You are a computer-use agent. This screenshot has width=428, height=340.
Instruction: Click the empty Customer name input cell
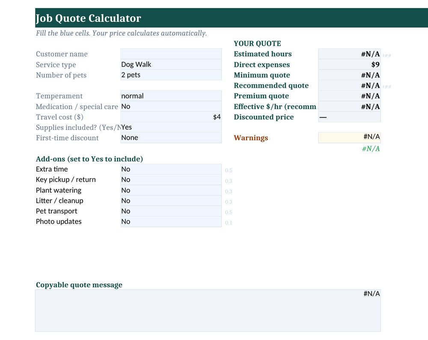point(171,54)
